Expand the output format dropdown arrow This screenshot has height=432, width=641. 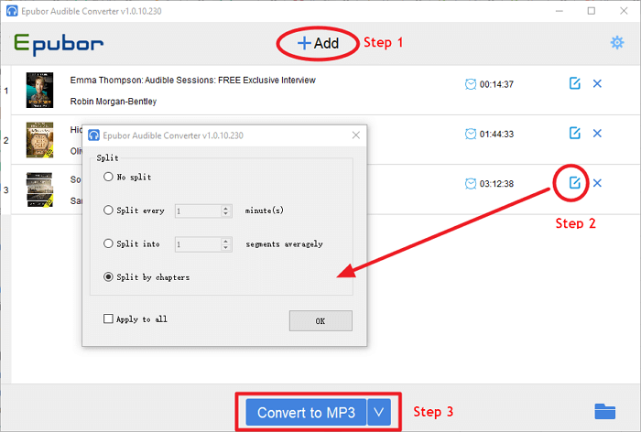[x=379, y=413]
